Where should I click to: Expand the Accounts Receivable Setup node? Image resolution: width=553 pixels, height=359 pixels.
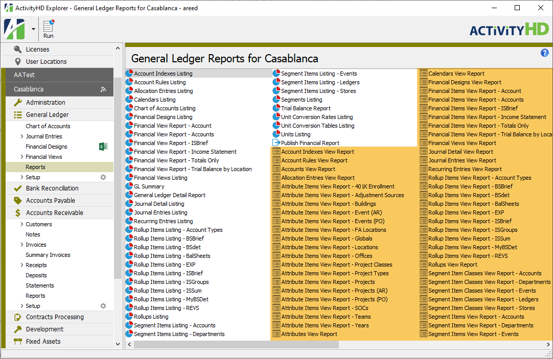click(x=22, y=306)
